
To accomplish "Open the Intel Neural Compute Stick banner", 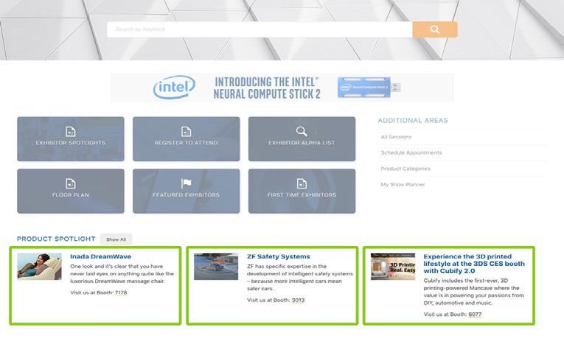I will tap(282, 88).
